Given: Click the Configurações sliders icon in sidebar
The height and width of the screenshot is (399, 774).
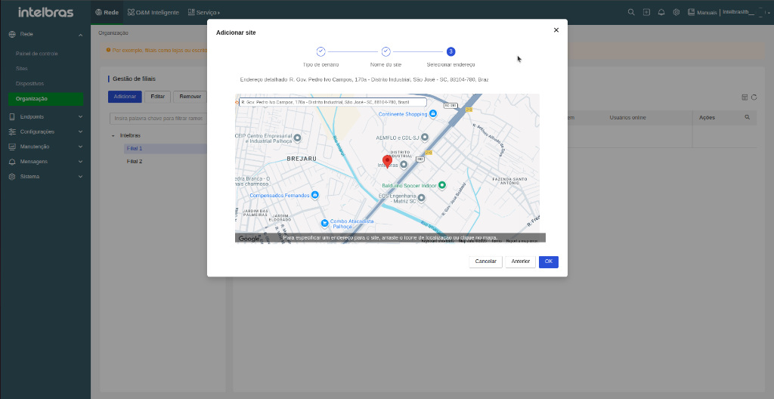Looking at the screenshot, I should coord(12,131).
